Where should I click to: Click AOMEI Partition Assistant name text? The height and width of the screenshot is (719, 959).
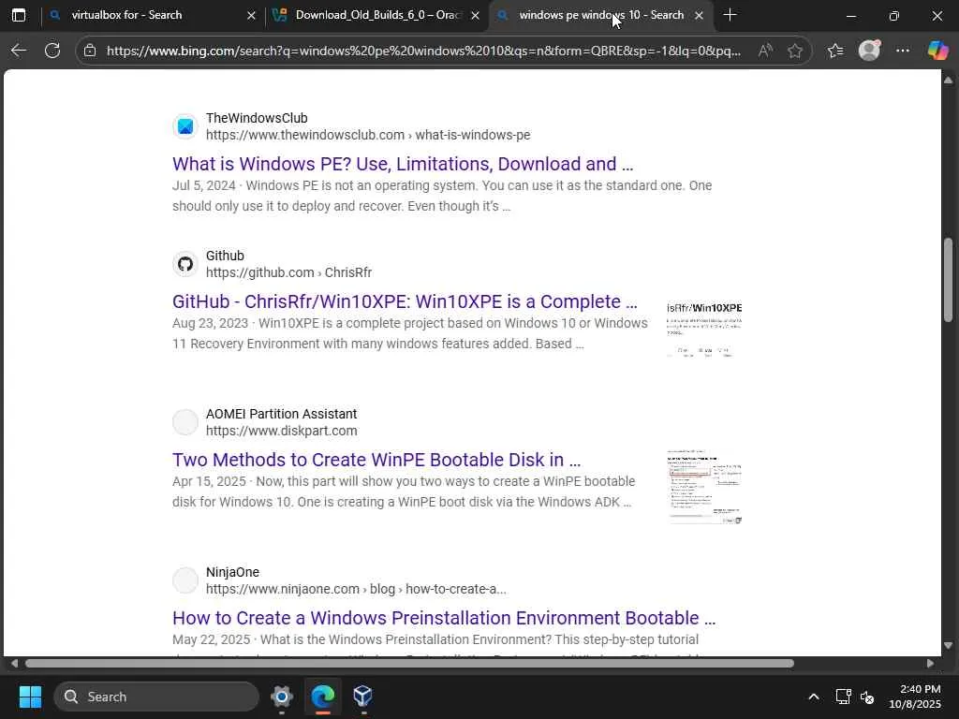[281, 415]
